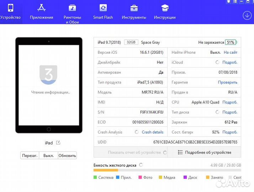Viewport: 254px width, 192px height.
Task: Click the Apple A10 Quad CPU value
Action: pos(205,102)
